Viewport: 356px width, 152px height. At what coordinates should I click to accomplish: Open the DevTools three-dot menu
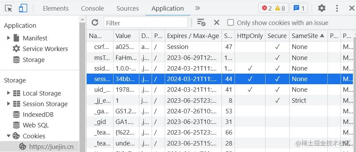coord(337,8)
